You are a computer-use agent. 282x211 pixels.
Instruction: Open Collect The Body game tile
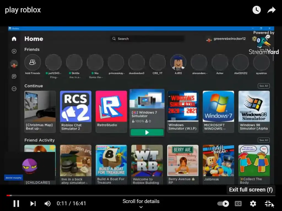[x=254, y=165]
